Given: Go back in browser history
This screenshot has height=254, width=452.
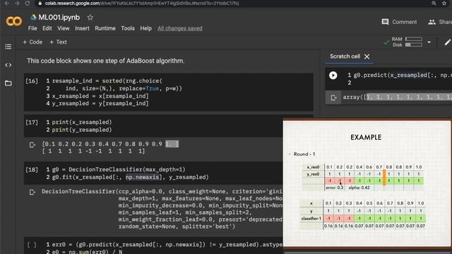Looking at the screenshot, I should coord(7,3).
